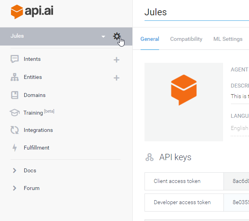249x221 pixels.
Task: Open the Training beta section
Action: [x=39, y=113]
